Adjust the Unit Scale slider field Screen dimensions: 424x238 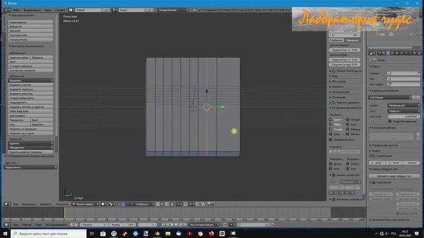[x=404, y=116]
